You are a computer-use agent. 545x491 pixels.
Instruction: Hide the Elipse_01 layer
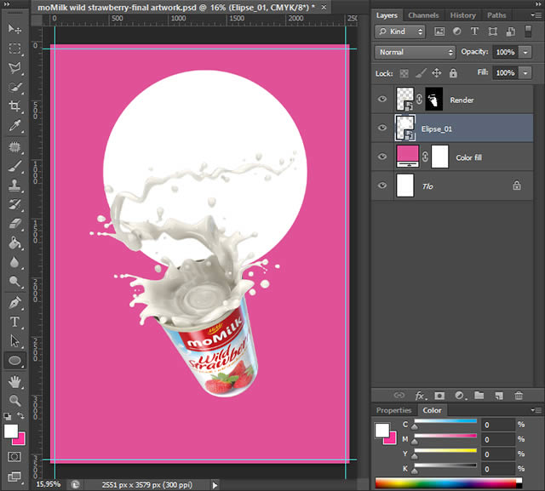click(382, 128)
